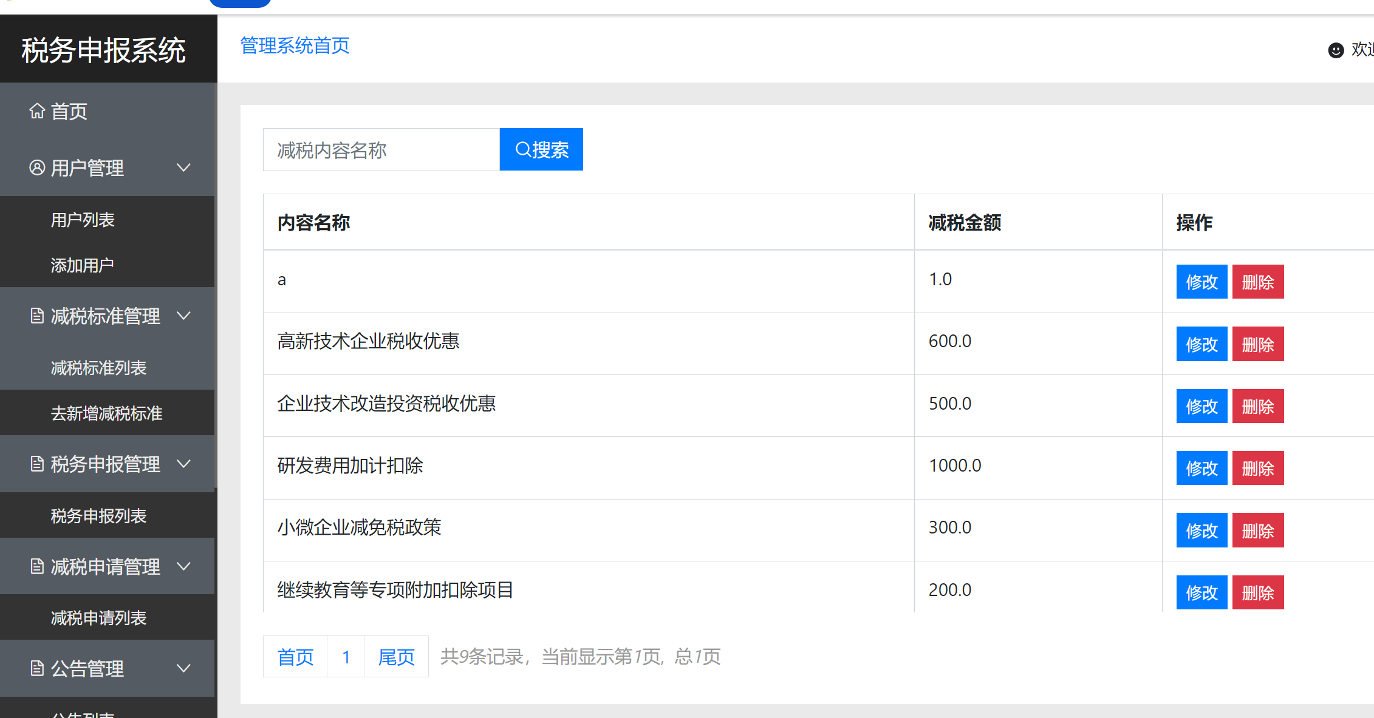Go to 尾页 via pagination link

[x=396, y=656]
